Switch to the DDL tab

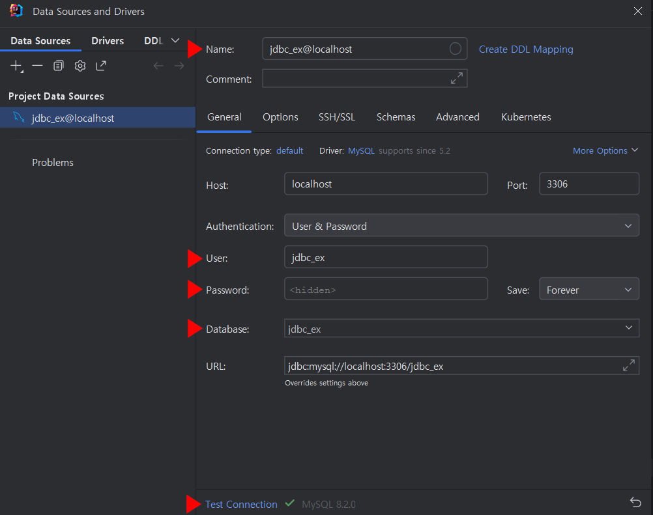click(153, 41)
